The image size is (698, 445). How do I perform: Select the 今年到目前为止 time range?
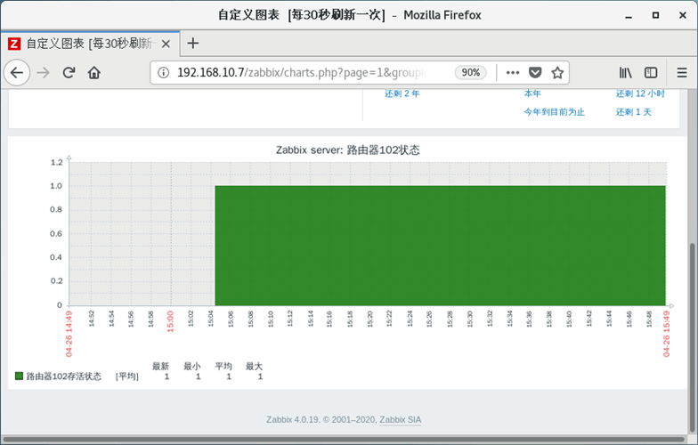tap(554, 112)
